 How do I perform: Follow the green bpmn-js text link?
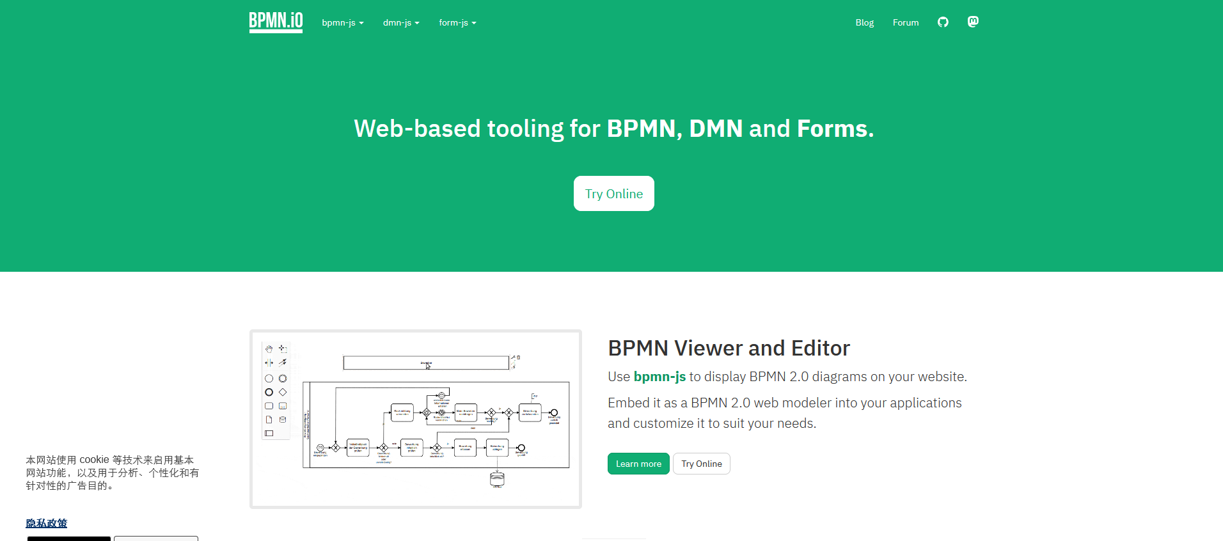659,377
